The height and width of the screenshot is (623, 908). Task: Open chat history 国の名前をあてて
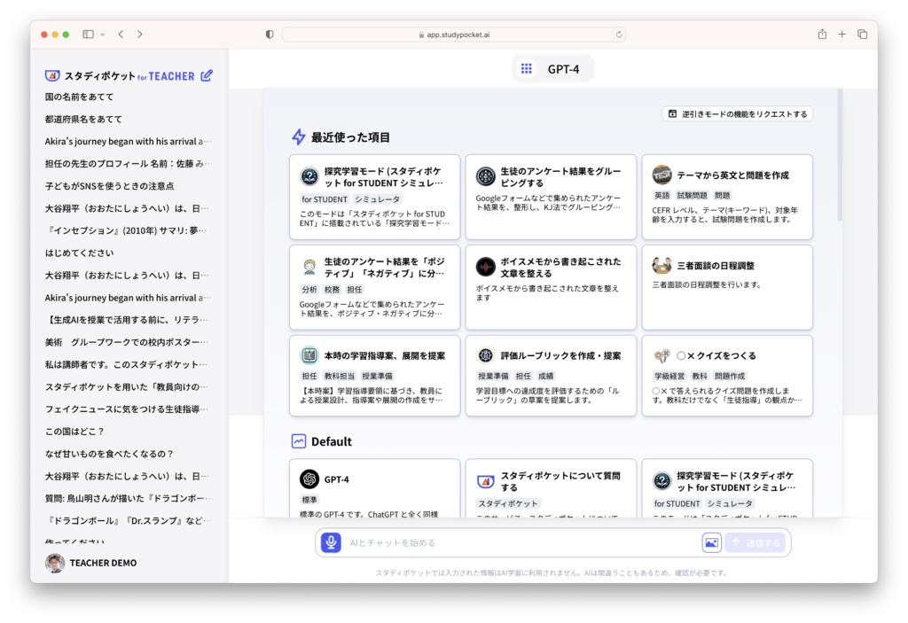[x=79, y=97]
